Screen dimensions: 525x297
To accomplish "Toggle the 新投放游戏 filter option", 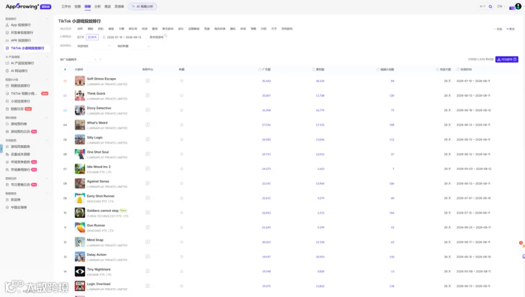I will (x=156, y=37).
